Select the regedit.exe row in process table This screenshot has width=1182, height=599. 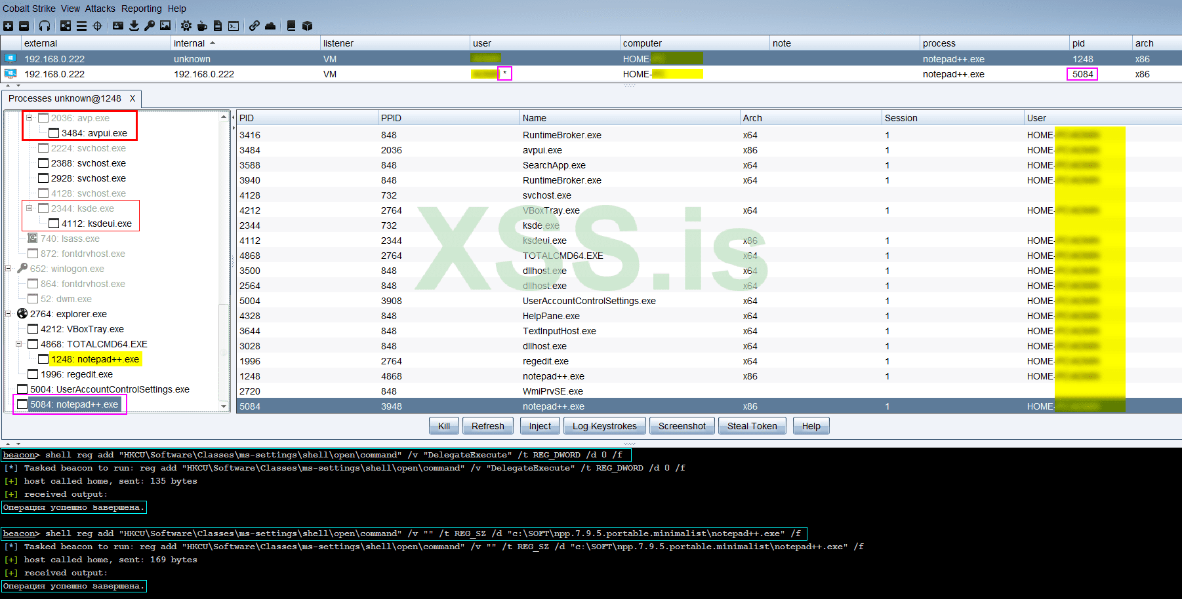tap(708, 361)
